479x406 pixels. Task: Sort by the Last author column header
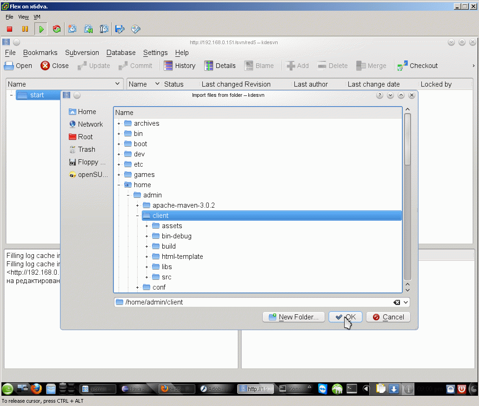tap(311, 84)
